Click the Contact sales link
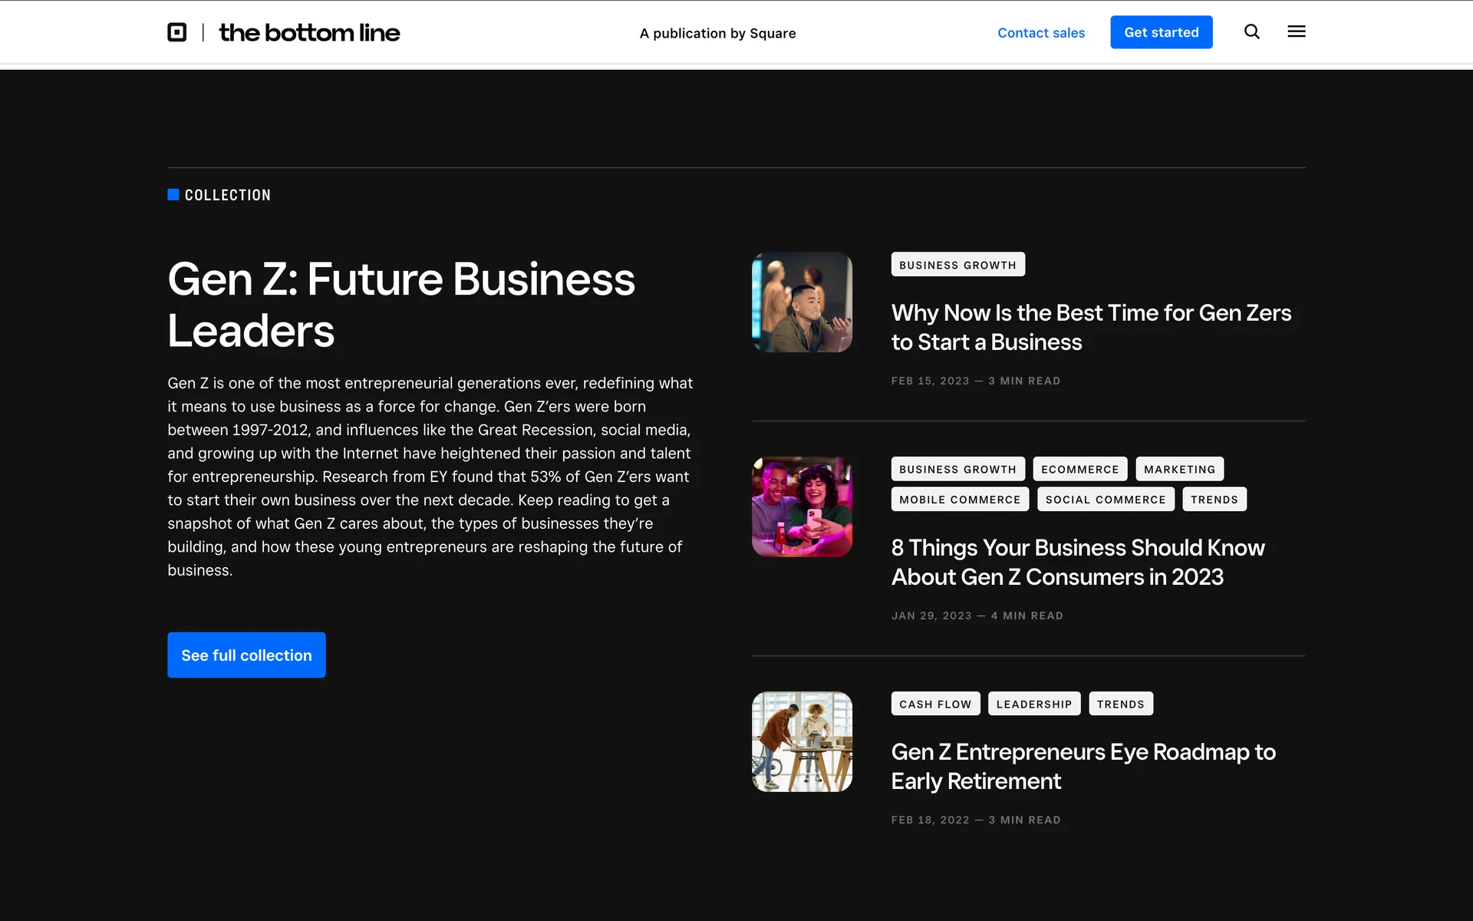1473x921 pixels. (1040, 32)
